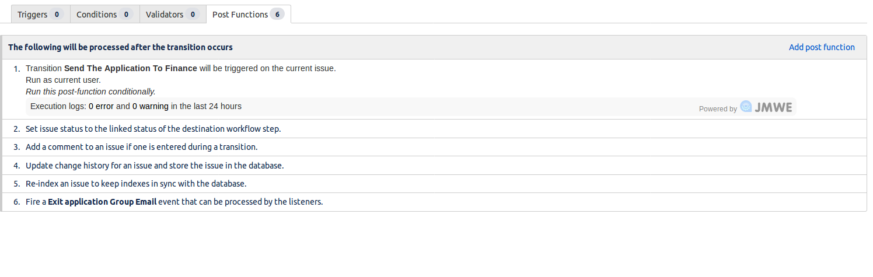Open the Conditions tab
This screenshot has width=873, height=277.
click(x=104, y=15)
